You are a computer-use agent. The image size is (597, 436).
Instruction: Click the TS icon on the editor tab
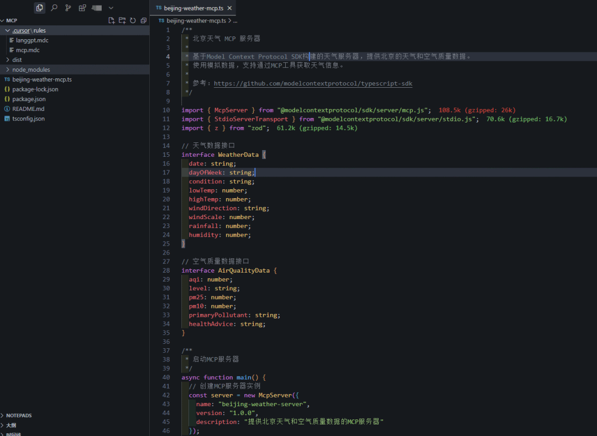[159, 8]
